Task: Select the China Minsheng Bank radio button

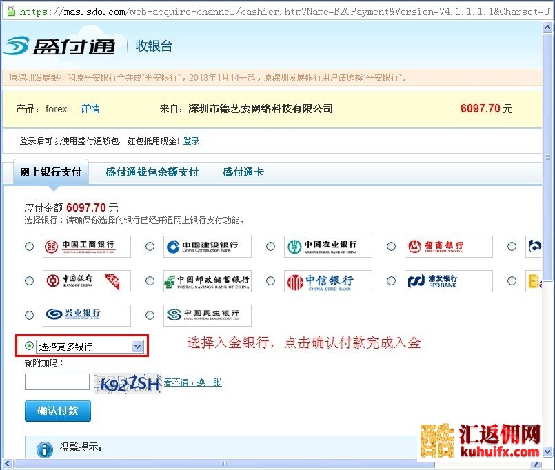Action: tap(150, 316)
